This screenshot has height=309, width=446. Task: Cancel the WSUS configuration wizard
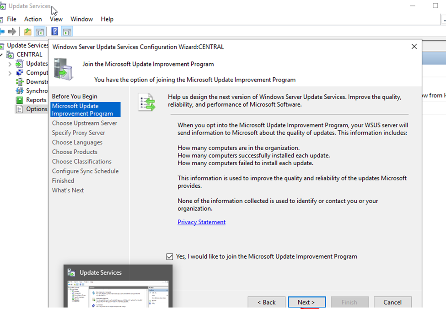[392, 302]
